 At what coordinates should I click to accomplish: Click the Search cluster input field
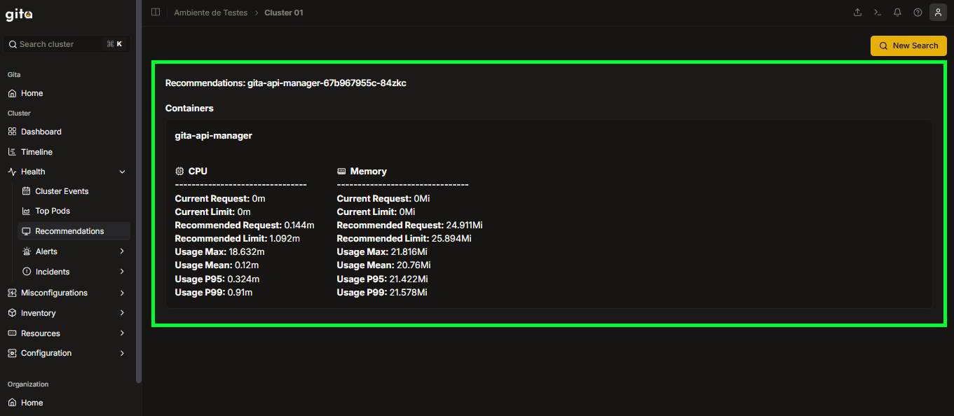point(67,44)
